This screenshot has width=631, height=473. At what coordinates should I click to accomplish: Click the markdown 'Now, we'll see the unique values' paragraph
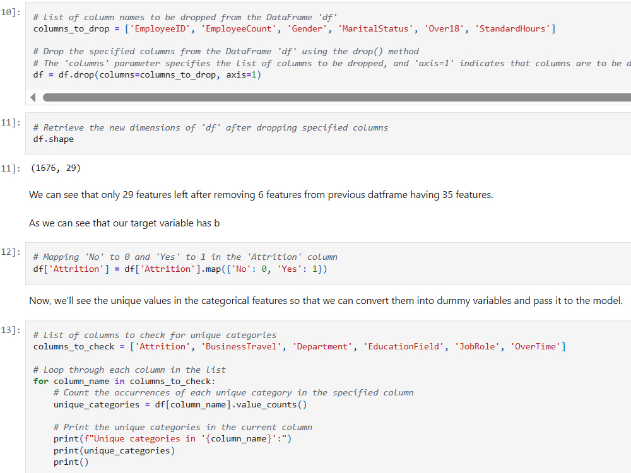(326, 301)
